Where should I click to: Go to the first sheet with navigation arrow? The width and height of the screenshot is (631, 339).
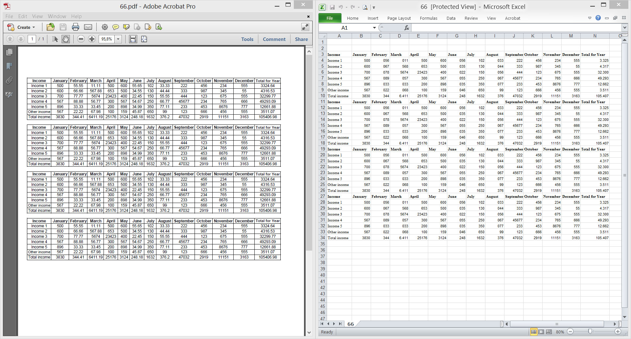pyautogui.click(x=322, y=324)
